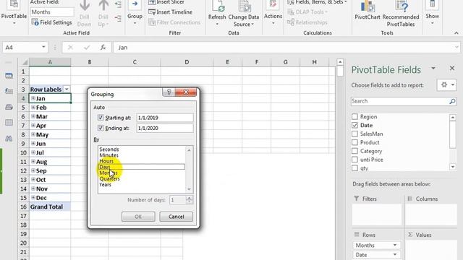This screenshot has height=260, width=463.
Task: Click Field Settings in Active Field group
Action: (52, 22)
